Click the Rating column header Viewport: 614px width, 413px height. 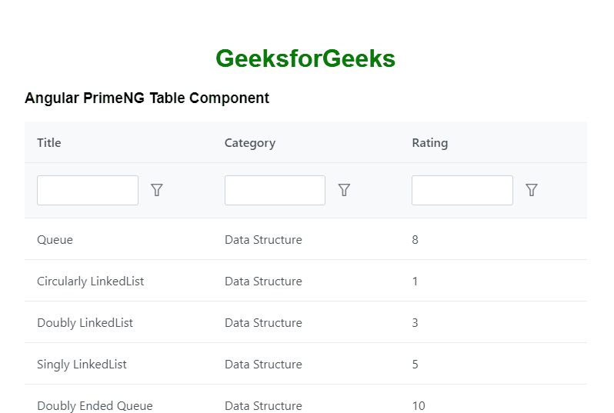pos(430,142)
